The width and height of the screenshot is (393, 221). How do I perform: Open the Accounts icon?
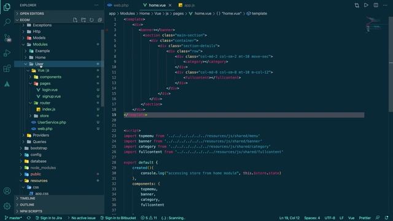click(7, 191)
